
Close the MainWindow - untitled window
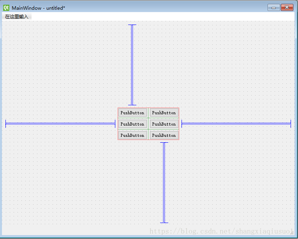pos(287,8)
